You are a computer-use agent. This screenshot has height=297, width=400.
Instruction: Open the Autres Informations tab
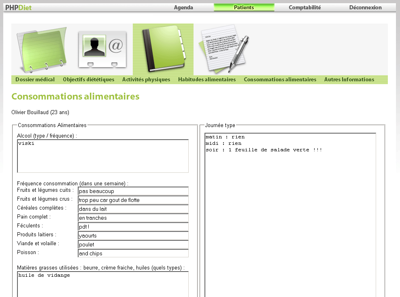point(349,80)
